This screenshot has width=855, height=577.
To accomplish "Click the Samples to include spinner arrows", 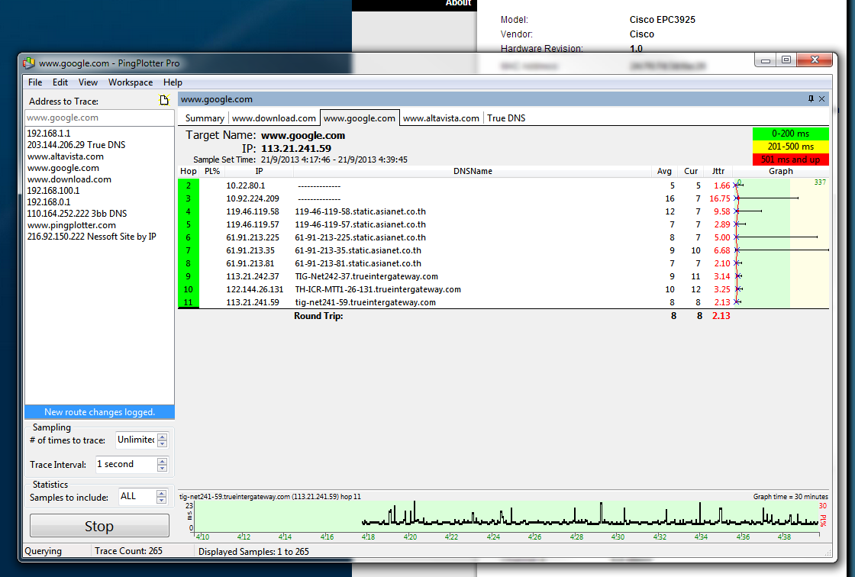I will (161, 496).
